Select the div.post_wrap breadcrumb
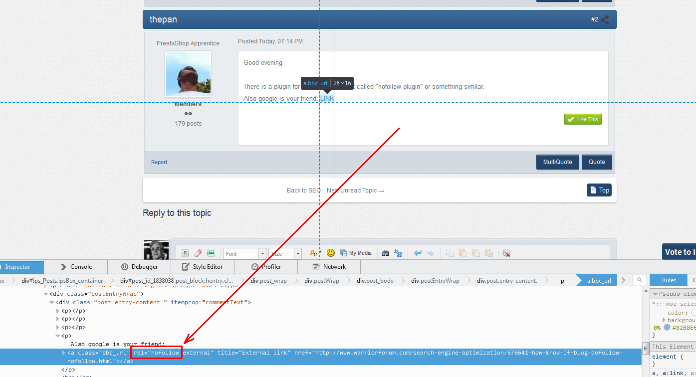 (268, 281)
